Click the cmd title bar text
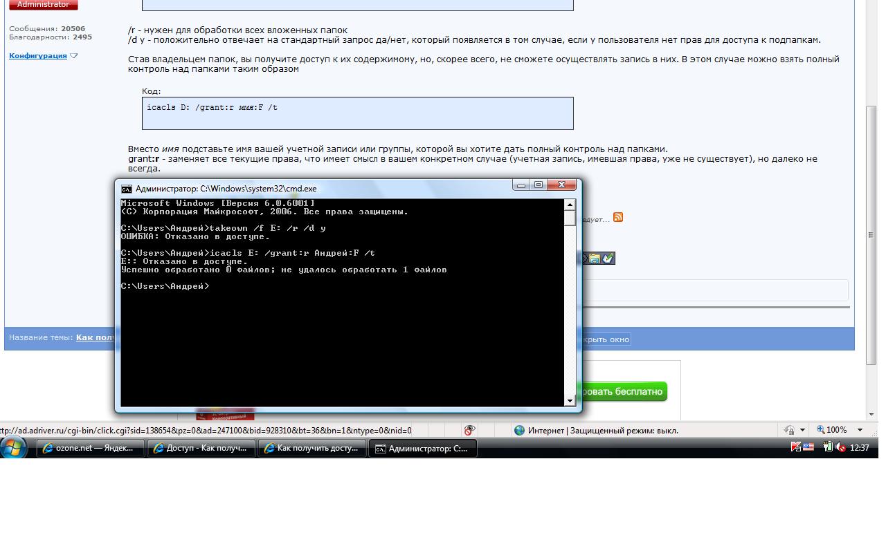Screen dimensions: 886x553 (226, 188)
